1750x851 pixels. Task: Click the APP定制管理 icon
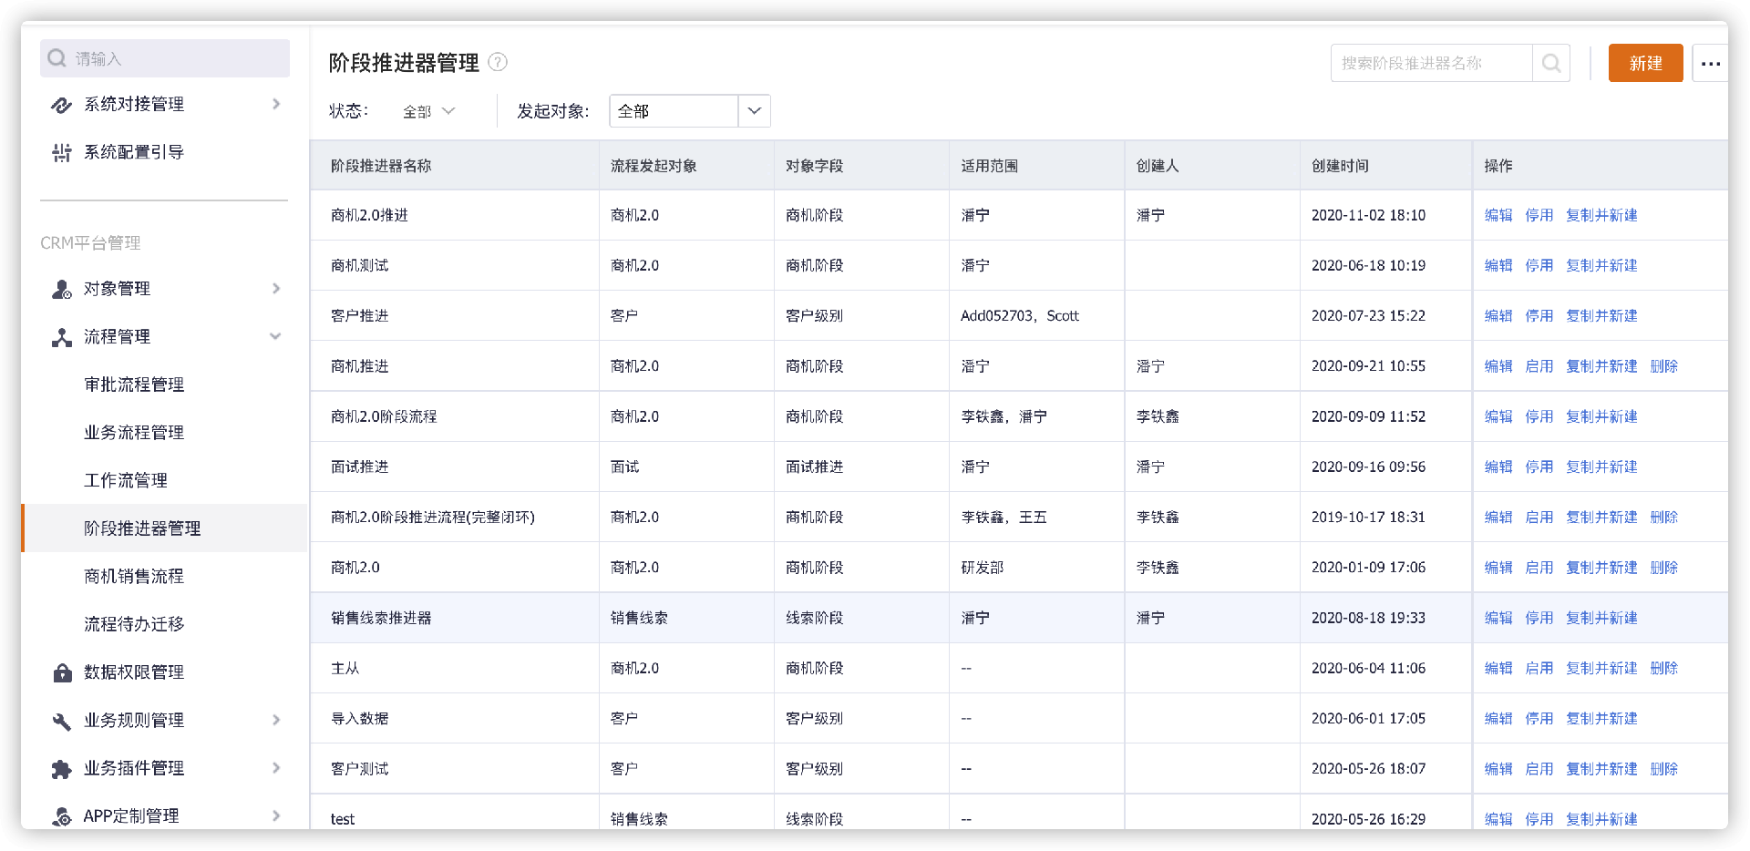(61, 816)
